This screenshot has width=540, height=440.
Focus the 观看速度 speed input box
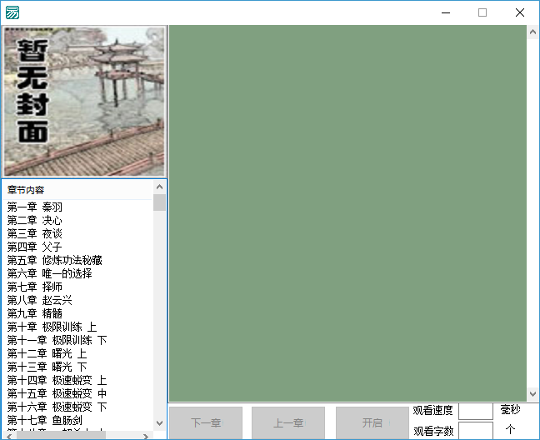click(x=475, y=411)
